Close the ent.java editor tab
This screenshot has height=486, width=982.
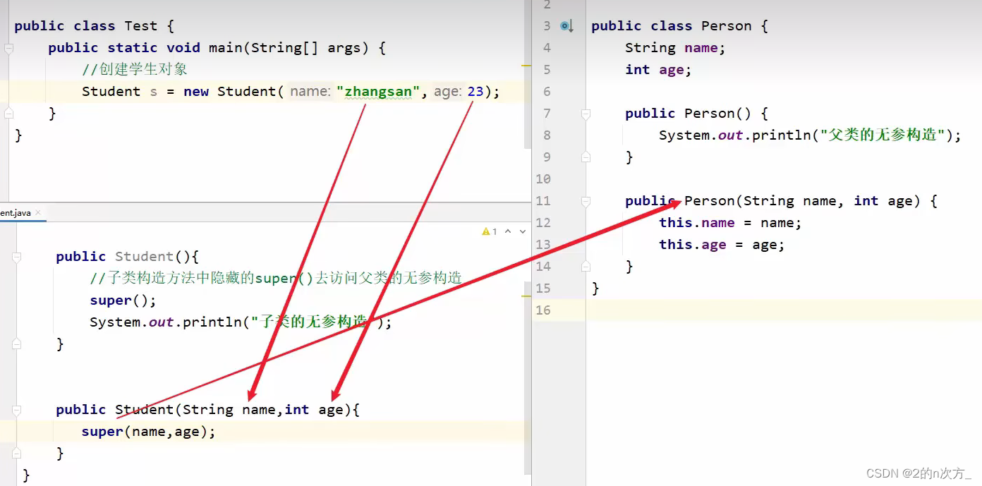[38, 212]
